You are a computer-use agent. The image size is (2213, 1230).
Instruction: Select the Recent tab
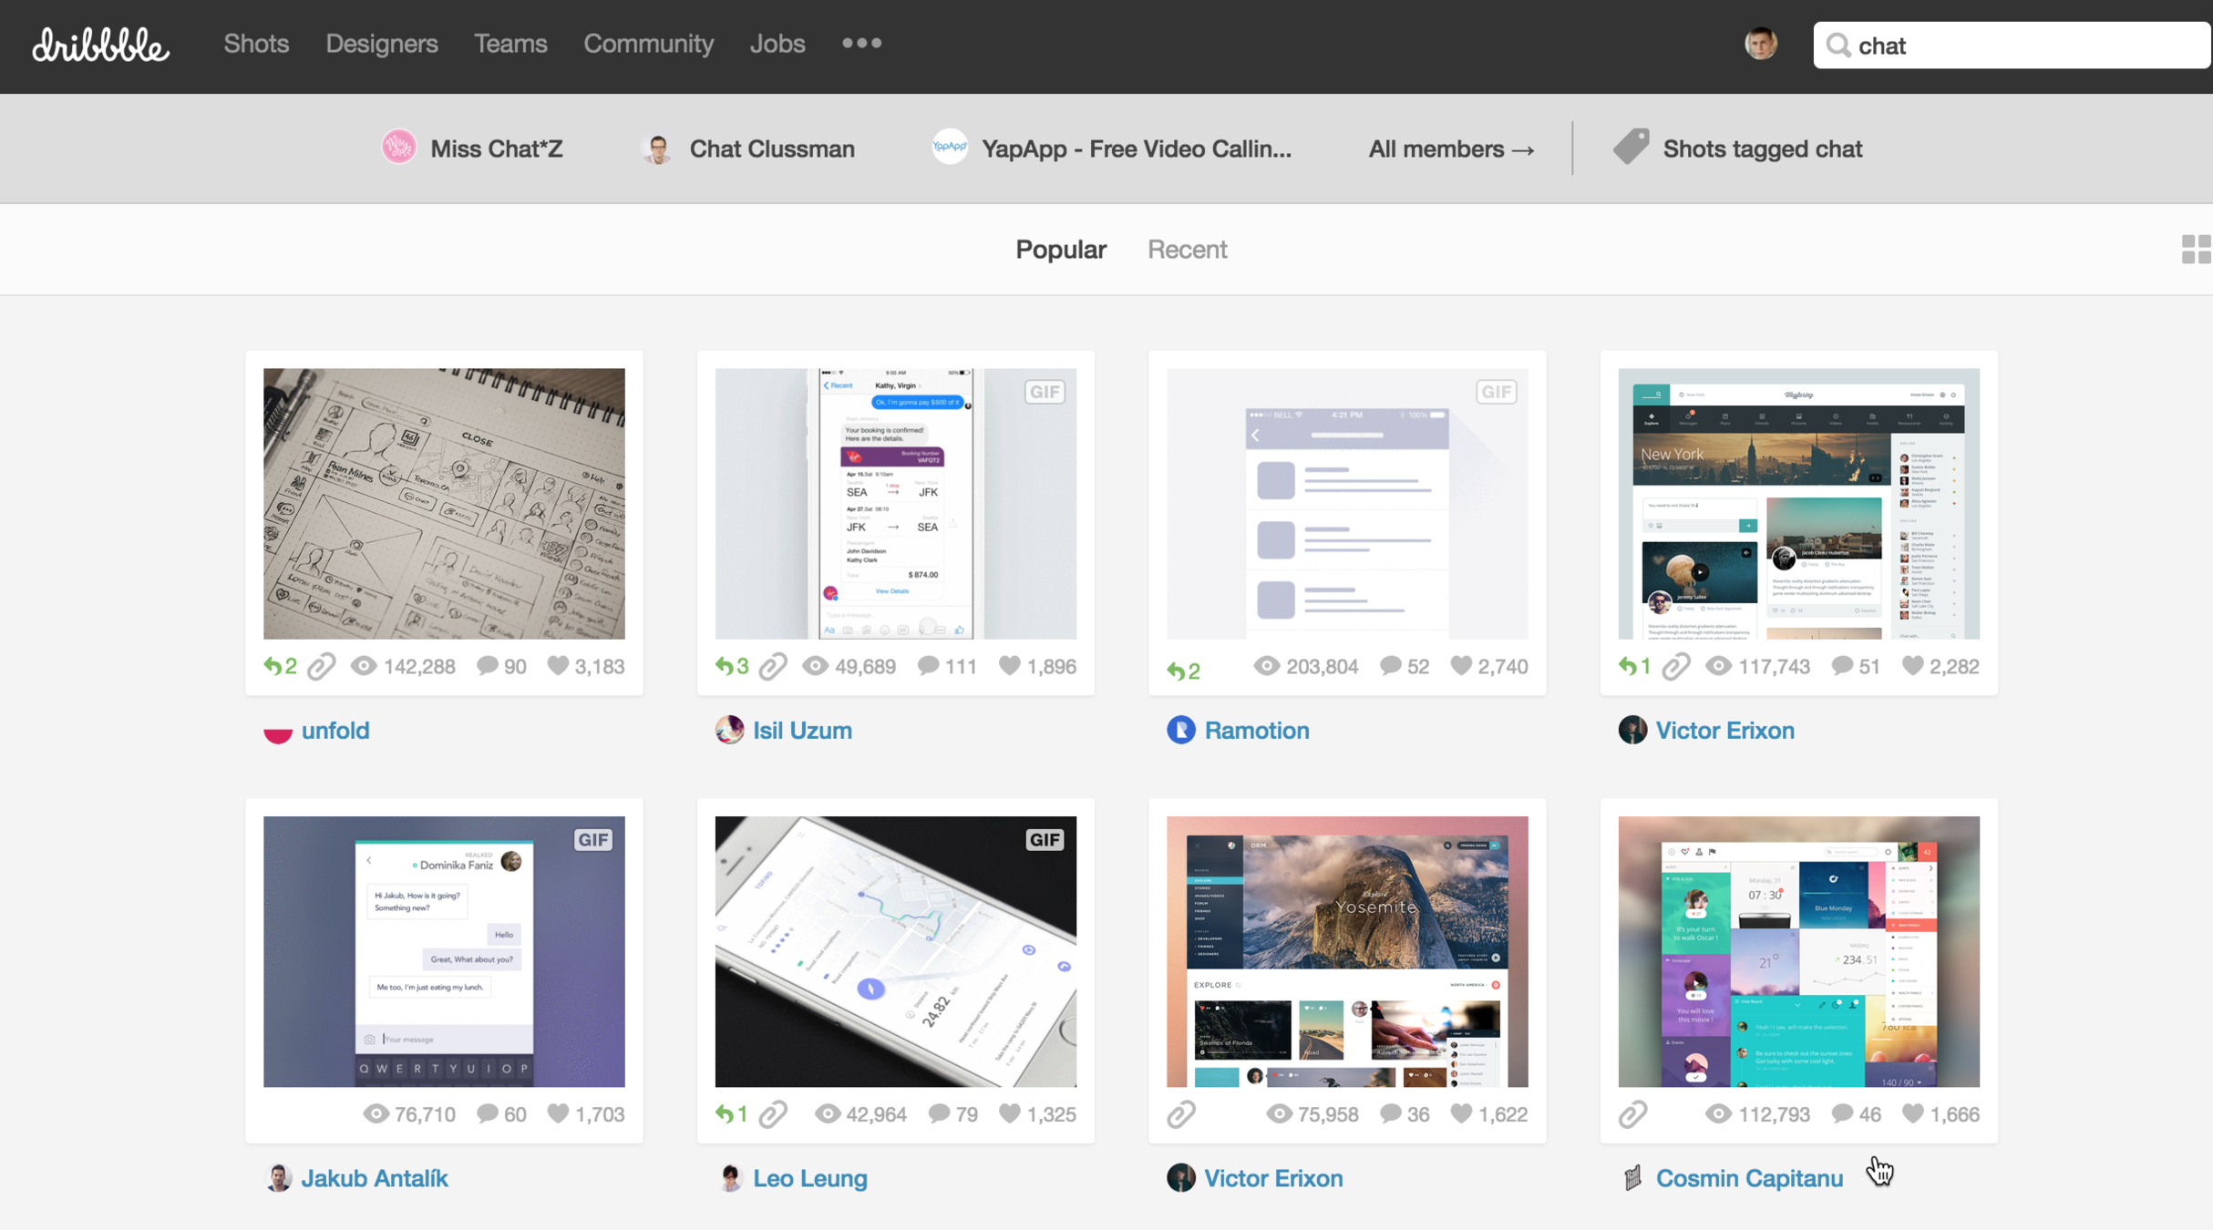click(x=1187, y=249)
